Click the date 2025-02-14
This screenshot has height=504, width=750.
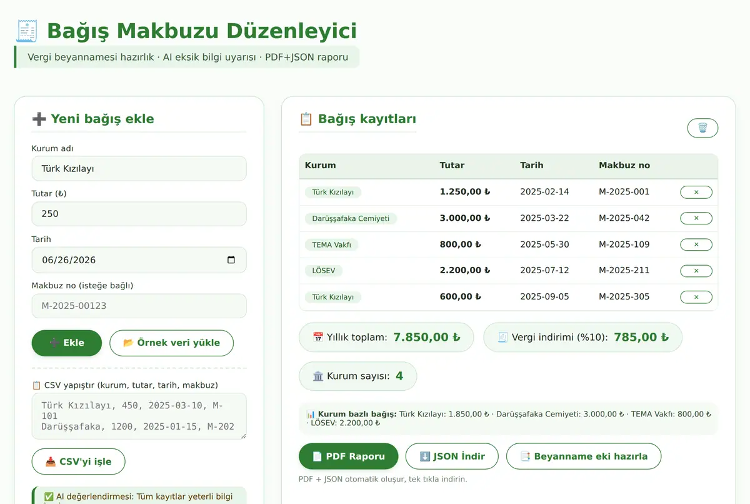[x=544, y=192]
